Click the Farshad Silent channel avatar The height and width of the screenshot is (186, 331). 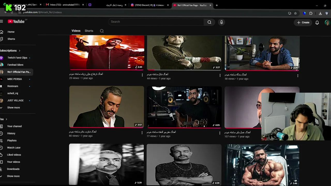point(2,65)
